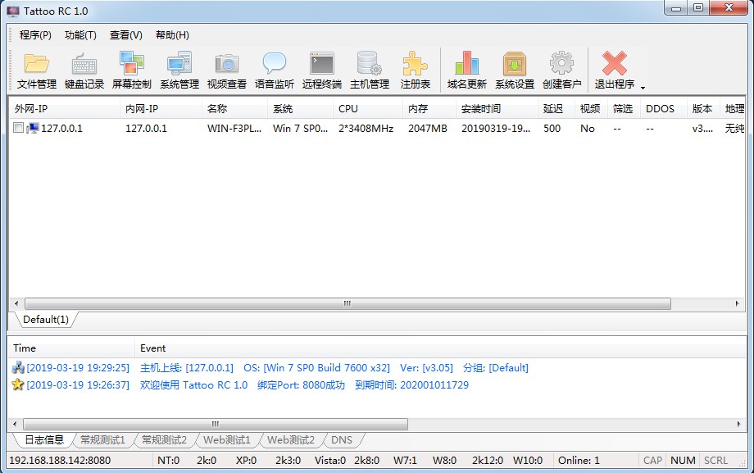Click the 域名更新 domain update icon
The image size is (754, 473).
coord(467,63)
